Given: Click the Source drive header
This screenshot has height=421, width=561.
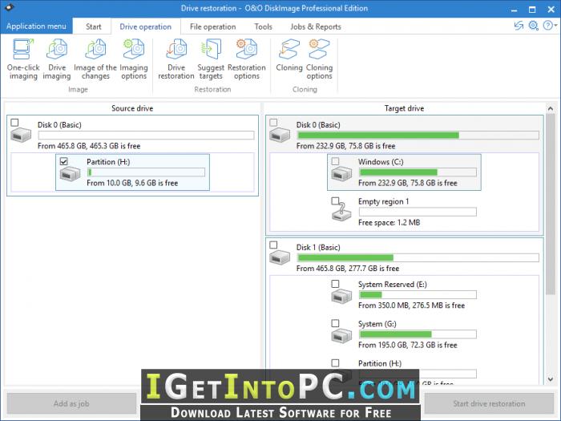Looking at the screenshot, I should pos(132,108).
